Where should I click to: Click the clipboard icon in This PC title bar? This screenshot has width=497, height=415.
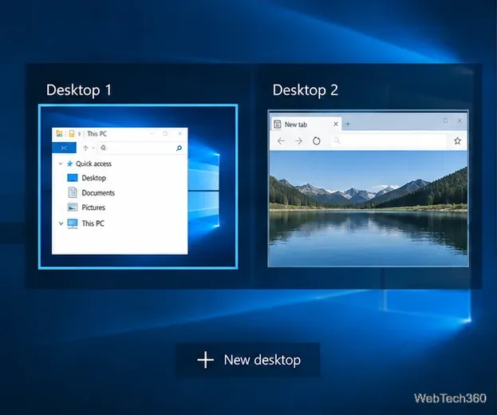pyautogui.click(x=72, y=133)
